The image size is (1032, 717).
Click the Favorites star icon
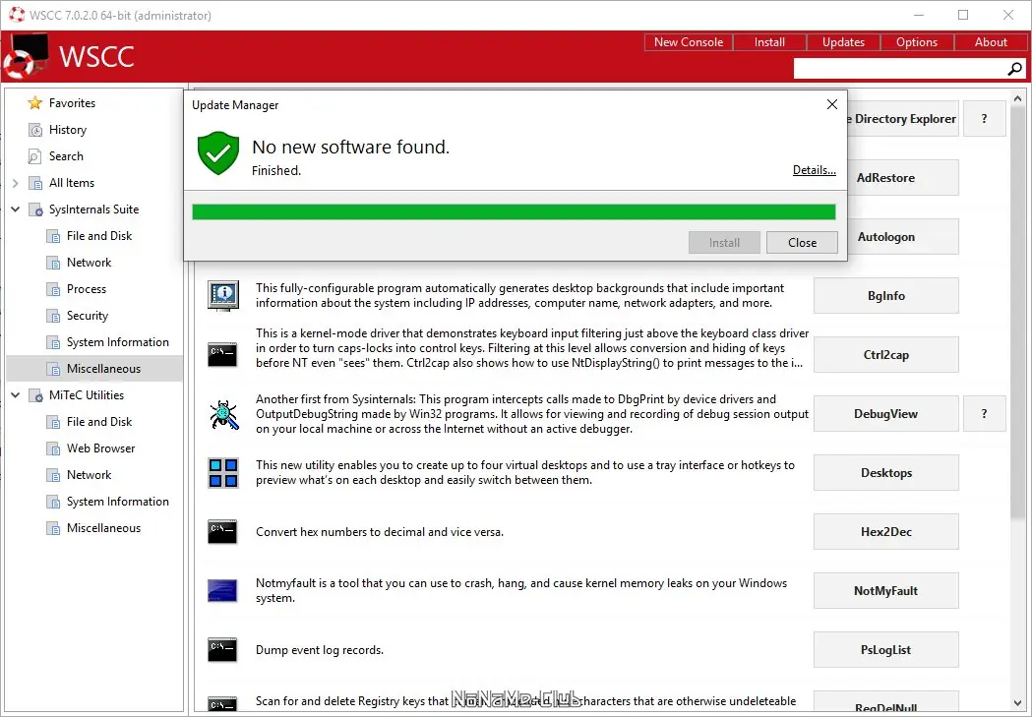tap(35, 102)
